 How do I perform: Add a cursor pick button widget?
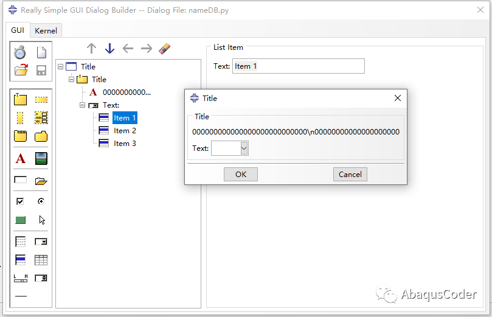tap(42, 220)
